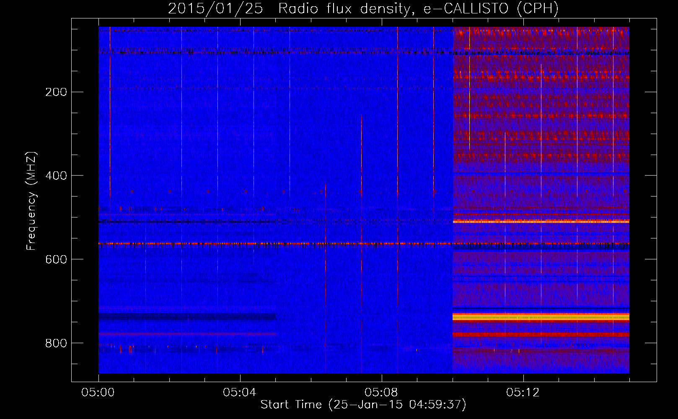The height and width of the screenshot is (419, 678).
Task: Click the 05:12 time tick label
Action: (523, 393)
